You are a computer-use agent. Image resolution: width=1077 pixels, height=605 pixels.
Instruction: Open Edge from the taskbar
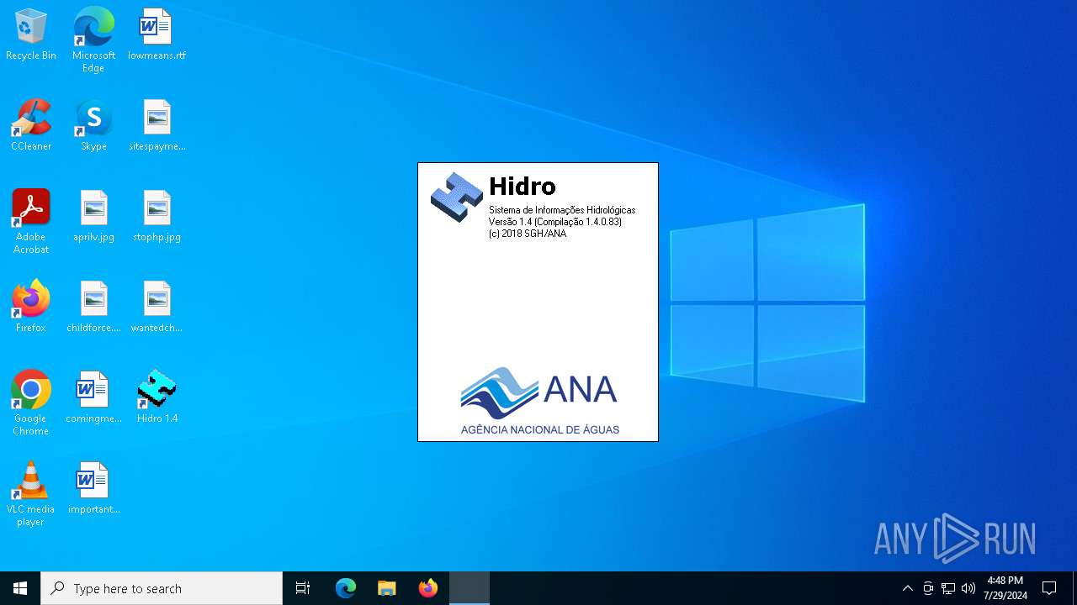point(346,588)
